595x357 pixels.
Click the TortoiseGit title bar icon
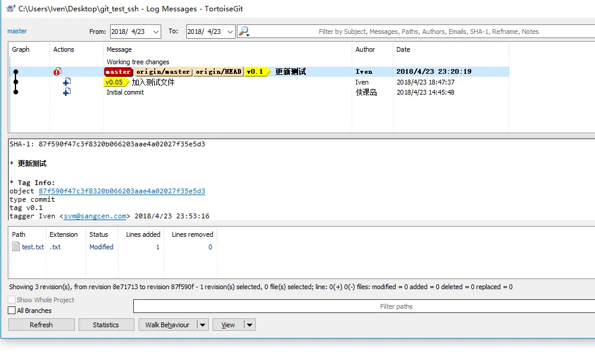point(11,8)
